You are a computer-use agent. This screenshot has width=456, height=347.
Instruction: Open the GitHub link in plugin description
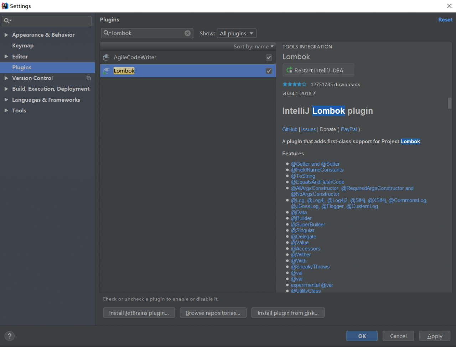click(290, 129)
